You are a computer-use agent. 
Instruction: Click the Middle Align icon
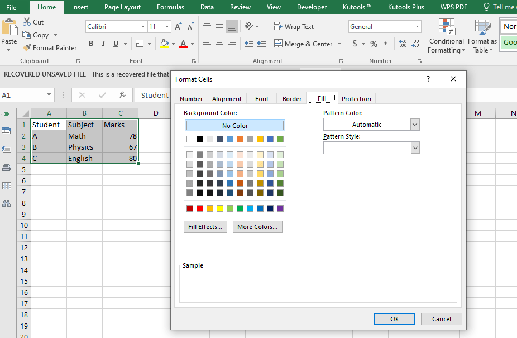(x=219, y=26)
